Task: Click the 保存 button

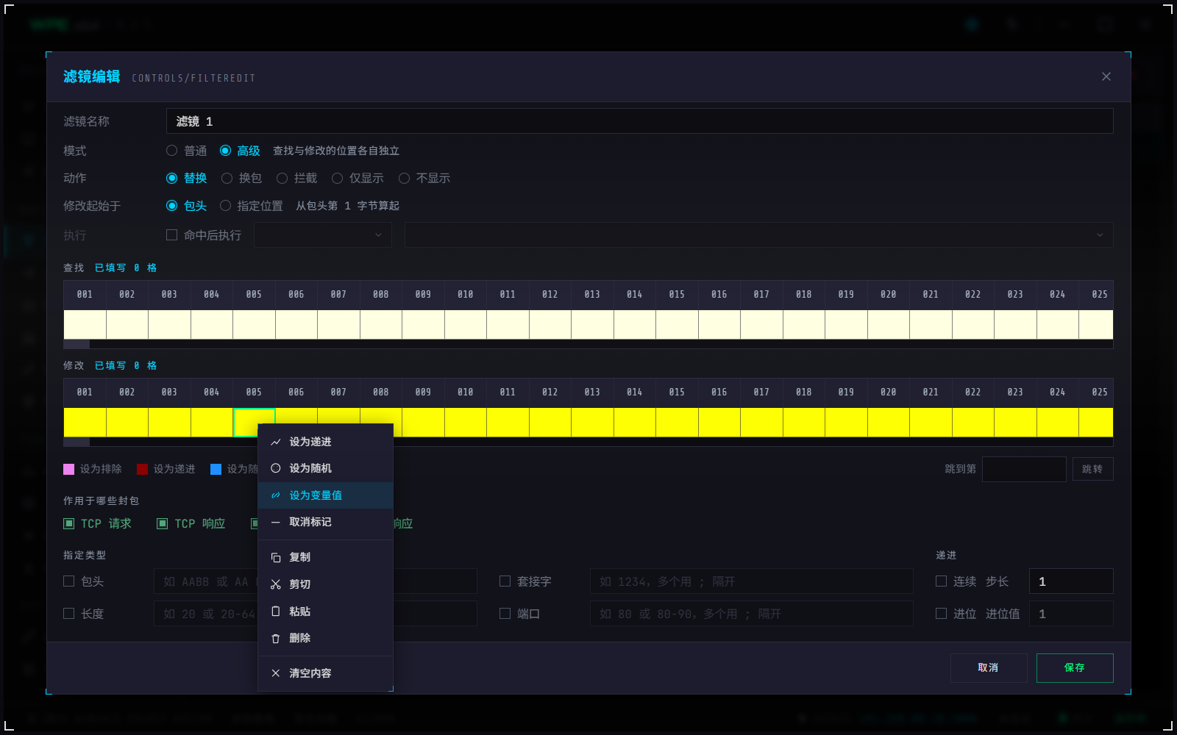Action: (x=1075, y=668)
